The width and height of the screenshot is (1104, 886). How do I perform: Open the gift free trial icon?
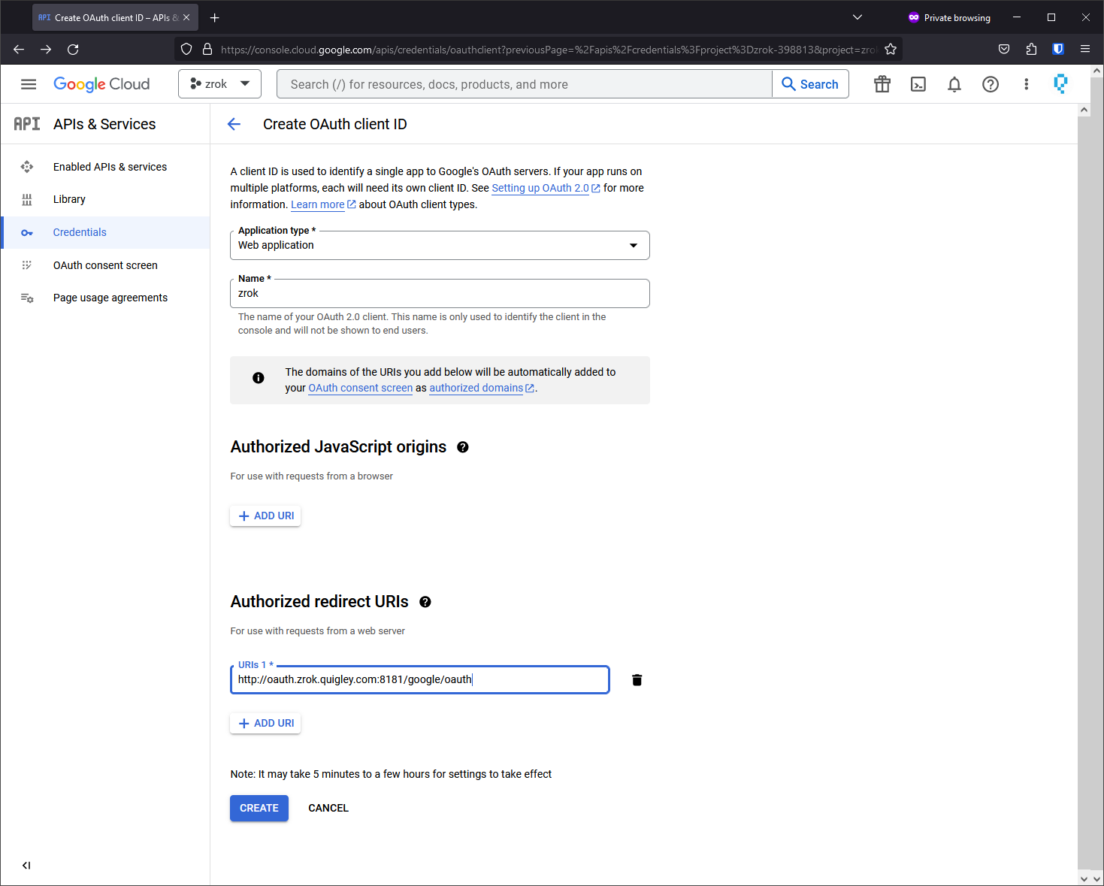882,84
